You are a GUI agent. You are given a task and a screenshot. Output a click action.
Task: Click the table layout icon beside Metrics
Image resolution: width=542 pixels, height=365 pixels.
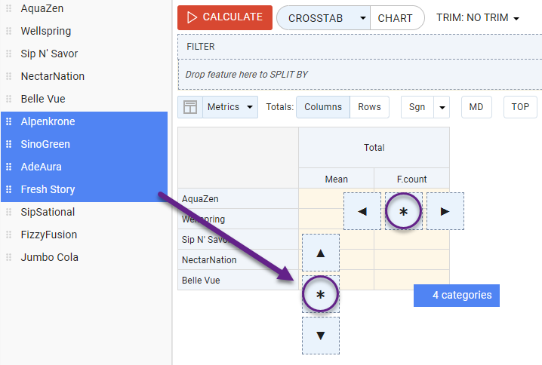click(190, 107)
